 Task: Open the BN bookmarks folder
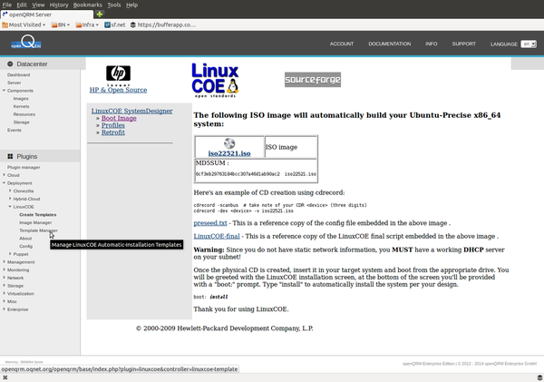click(x=61, y=24)
